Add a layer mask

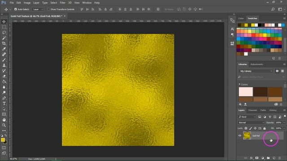tap(257, 158)
